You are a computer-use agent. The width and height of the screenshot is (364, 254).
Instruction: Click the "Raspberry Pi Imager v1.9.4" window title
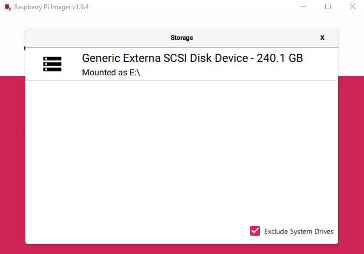click(x=51, y=7)
